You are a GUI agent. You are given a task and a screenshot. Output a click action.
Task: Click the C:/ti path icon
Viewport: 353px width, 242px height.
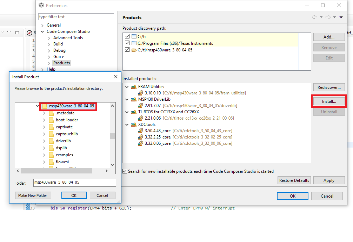[134, 36]
